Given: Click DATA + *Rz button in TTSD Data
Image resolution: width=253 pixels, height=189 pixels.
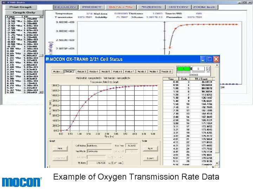Looking at the screenshot, I should (x=121, y=7).
